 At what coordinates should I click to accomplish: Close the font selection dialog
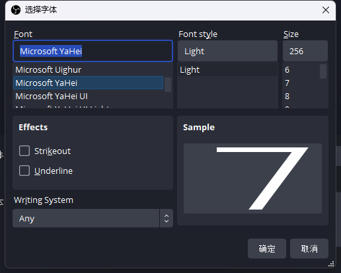coord(326,10)
